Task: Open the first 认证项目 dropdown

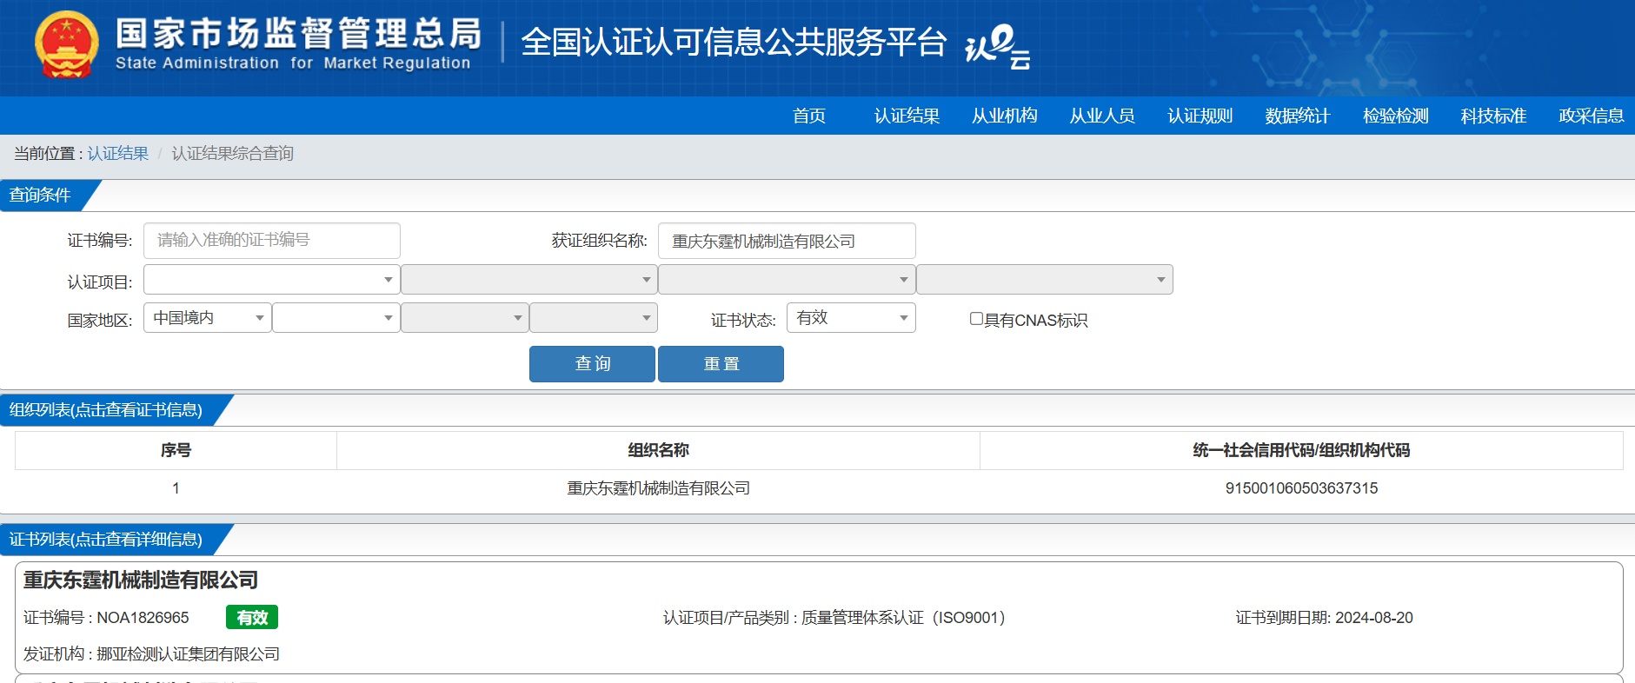Action: click(x=271, y=280)
